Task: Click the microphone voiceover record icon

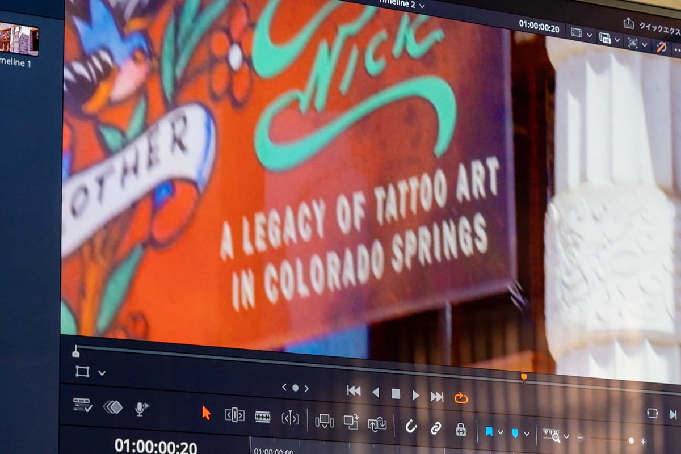Action: pos(141,409)
